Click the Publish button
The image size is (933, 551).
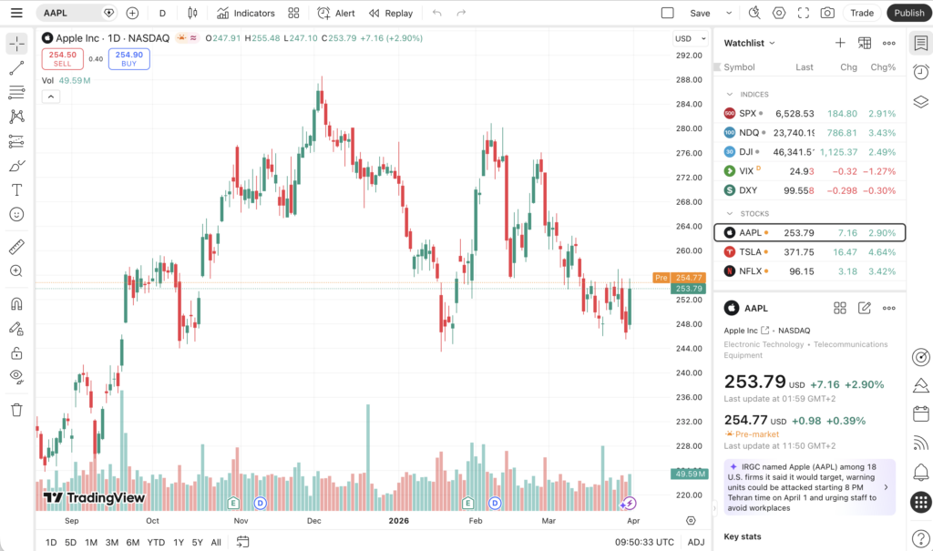[x=908, y=13]
